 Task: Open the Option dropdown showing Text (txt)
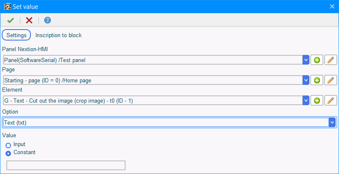click(x=169, y=122)
